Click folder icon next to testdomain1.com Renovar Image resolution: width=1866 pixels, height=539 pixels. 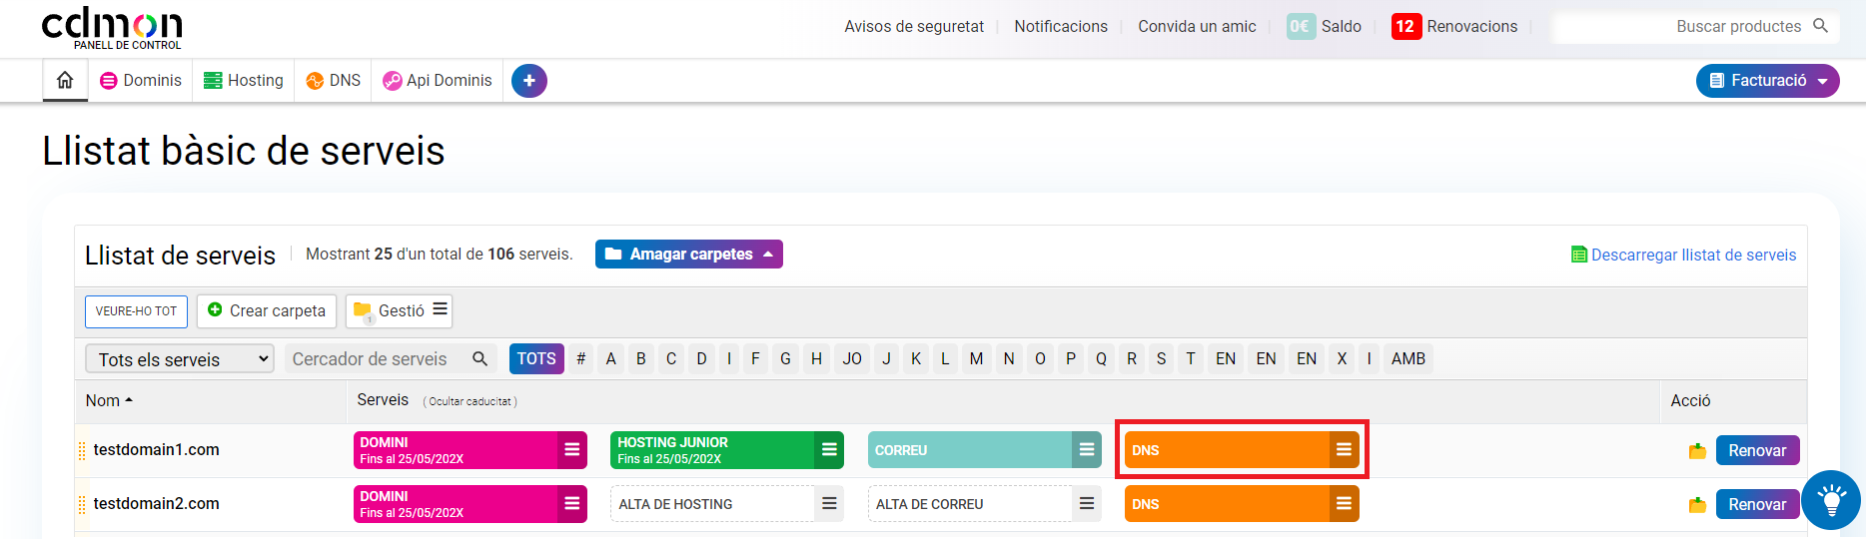(x=1697, y=451)
